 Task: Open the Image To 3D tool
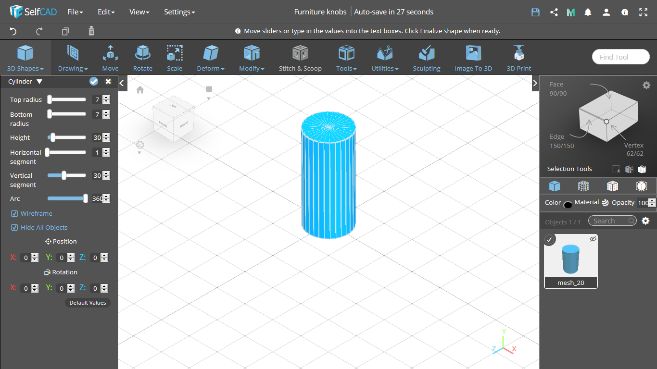[x=473, y=58]
